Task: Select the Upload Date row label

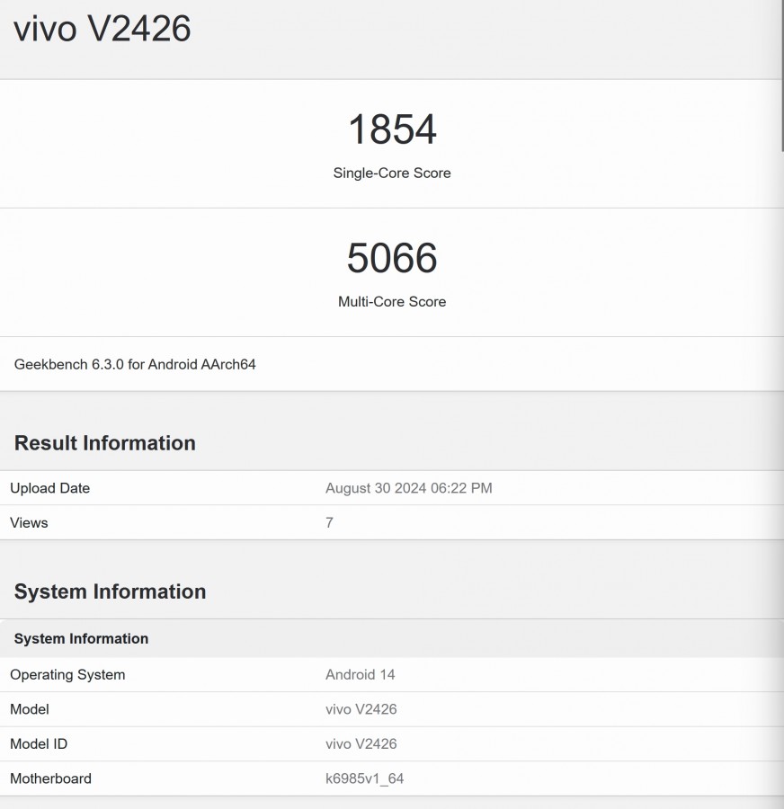Action: [49, 488]
